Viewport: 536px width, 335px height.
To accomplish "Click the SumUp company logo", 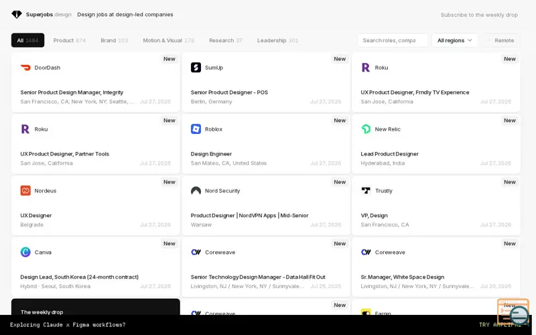I will (196, 68).
